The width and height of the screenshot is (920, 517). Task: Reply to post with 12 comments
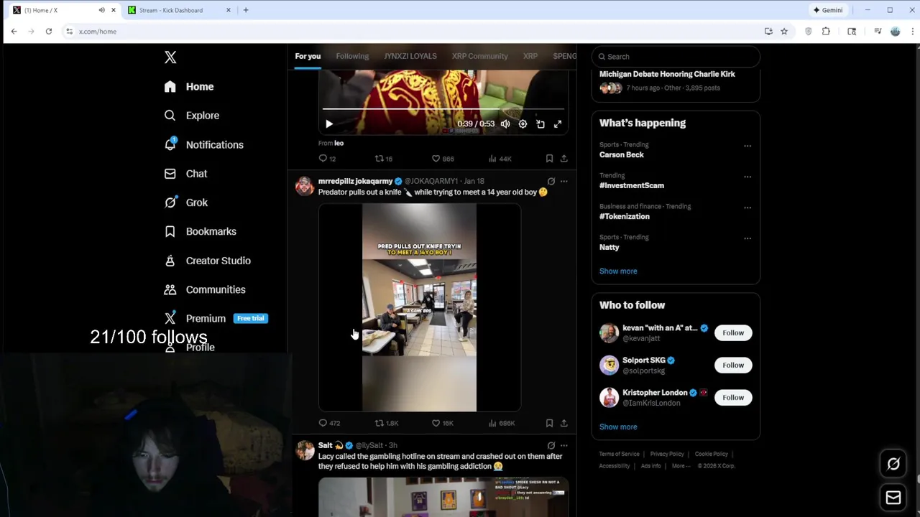(x=327, y=159)
